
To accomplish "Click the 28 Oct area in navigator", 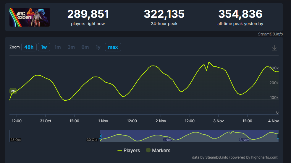I will point(16,139).
